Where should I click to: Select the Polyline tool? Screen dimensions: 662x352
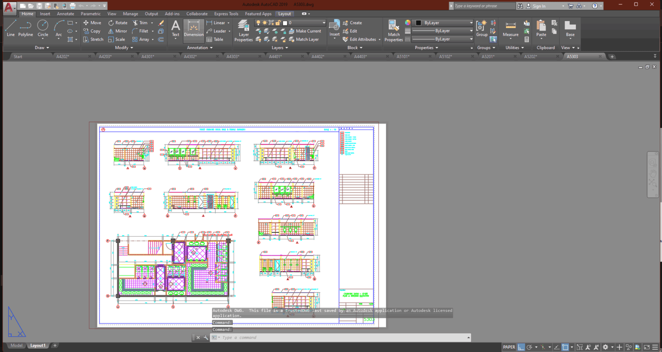(25, 29)
